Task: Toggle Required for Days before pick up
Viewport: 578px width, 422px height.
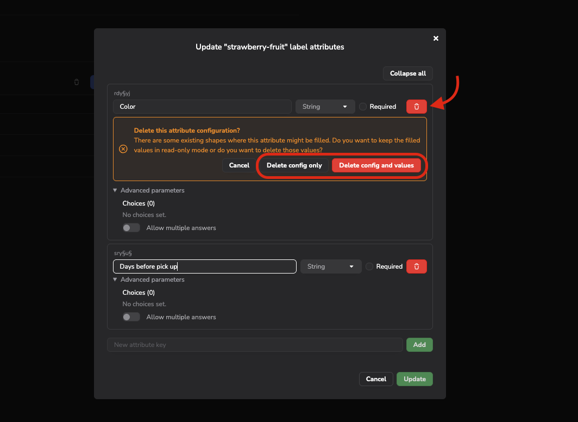Action: (x=369, y=266)
